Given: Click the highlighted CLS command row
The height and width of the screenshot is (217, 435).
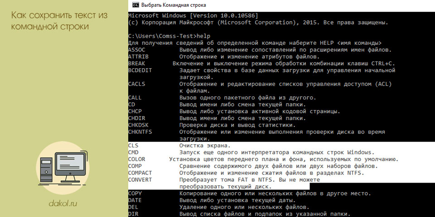Looking at the screenshot, I should [179, 146].
